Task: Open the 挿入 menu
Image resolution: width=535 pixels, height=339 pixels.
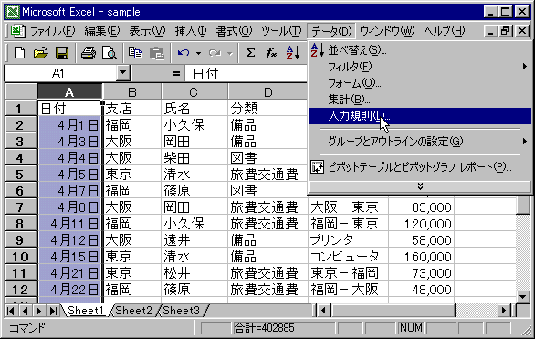Action: (191, 31)
